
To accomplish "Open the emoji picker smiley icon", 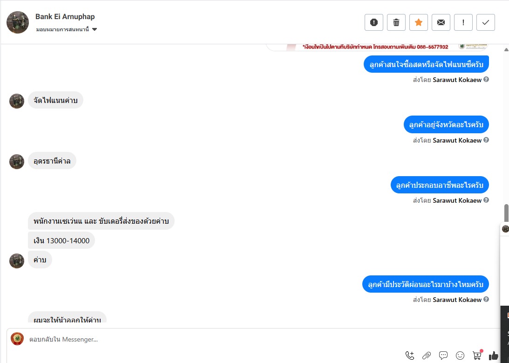I will [x=460, y=356].
